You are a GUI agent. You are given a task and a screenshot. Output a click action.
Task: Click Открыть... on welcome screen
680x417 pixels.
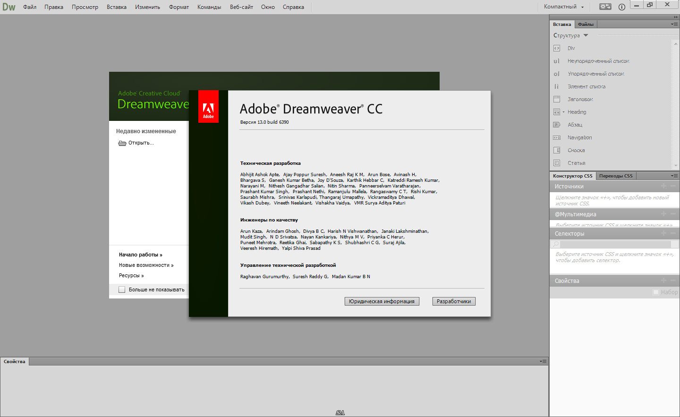(141, 143)
